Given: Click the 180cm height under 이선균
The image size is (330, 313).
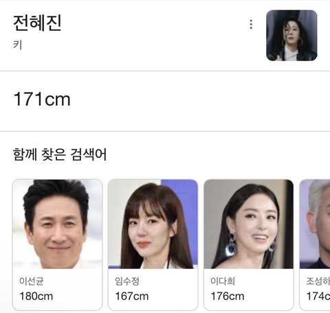Looking at the screenshot, I should click(36, 296).
